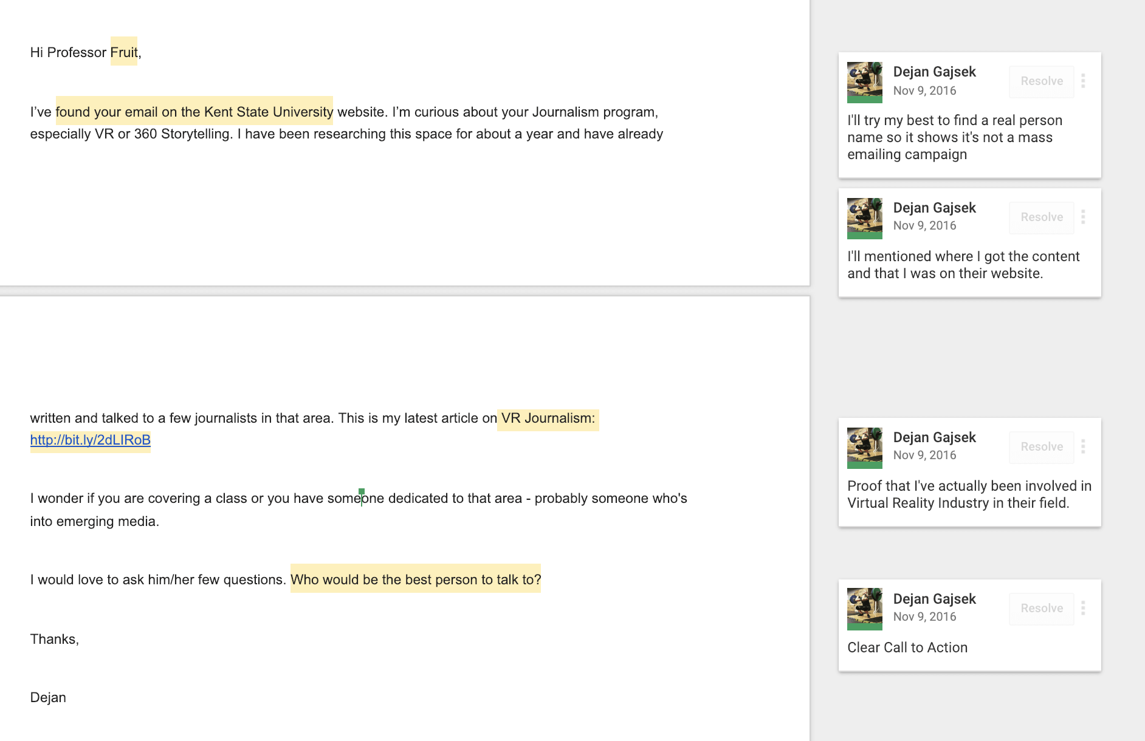Click the avatar on 'Clear Call to Action' comment
Screen dimensions: 1145x741
(x=865, y=609)
